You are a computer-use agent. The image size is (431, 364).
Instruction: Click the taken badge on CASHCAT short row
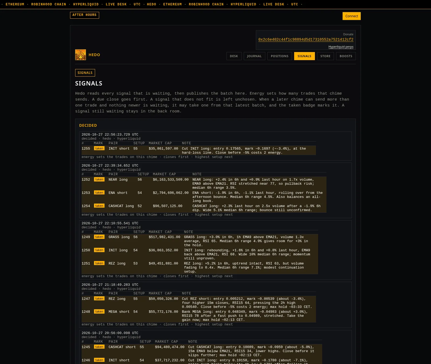pos(99,347)
